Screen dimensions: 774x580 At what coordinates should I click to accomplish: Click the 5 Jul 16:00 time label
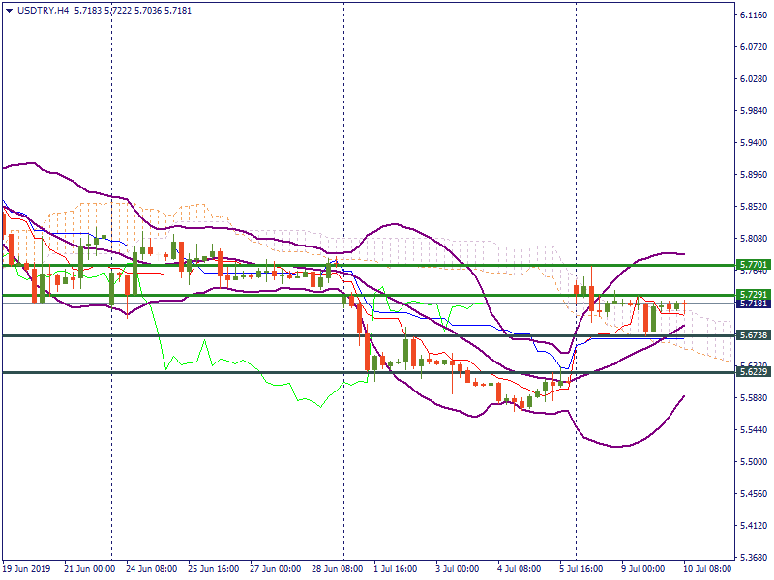pyautogui.click(x=581, y=569)
